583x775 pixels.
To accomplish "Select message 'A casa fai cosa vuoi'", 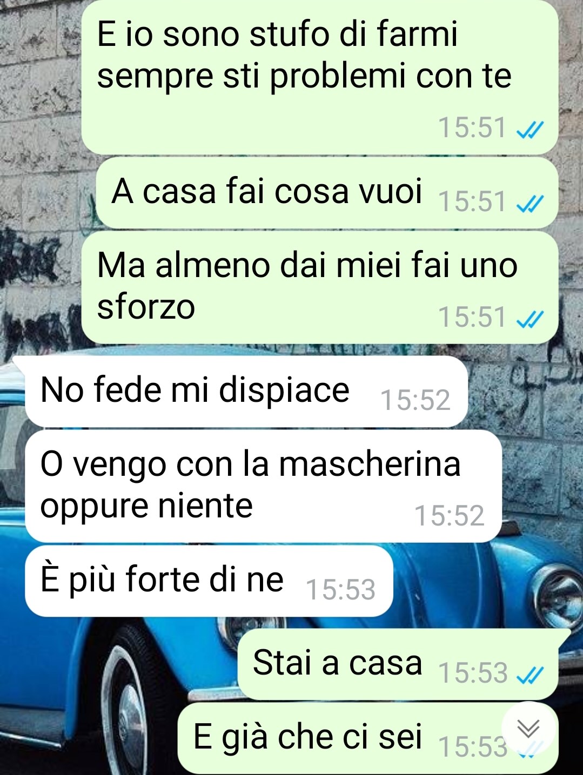I will (x=327, y=193).
